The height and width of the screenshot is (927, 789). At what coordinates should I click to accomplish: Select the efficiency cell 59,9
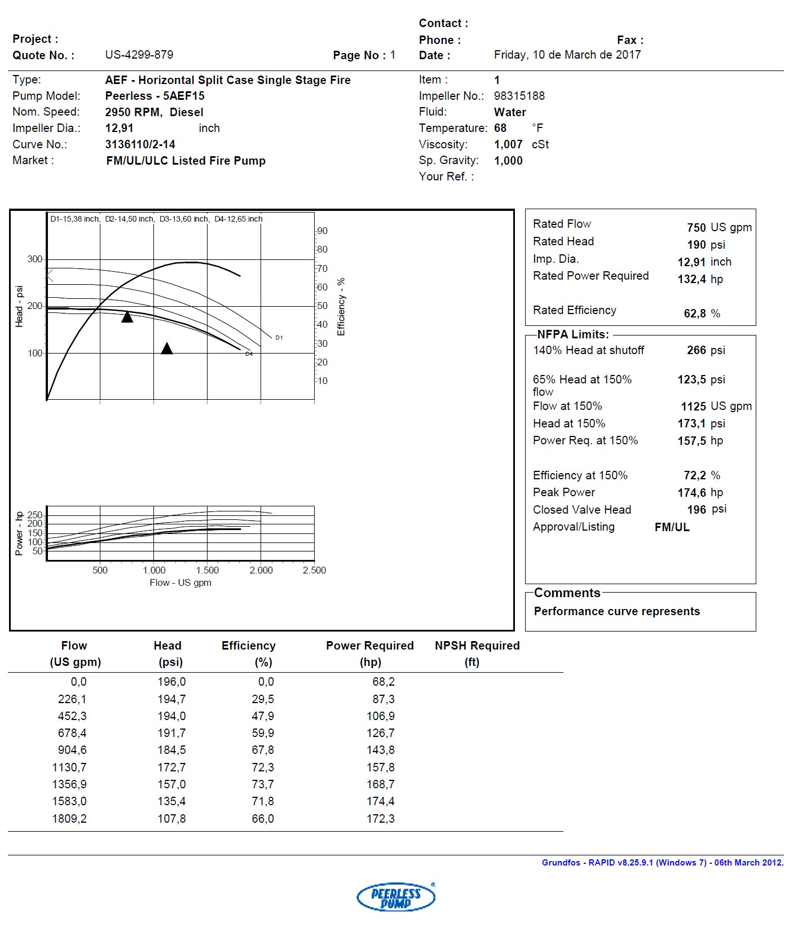tap(263, 733)
